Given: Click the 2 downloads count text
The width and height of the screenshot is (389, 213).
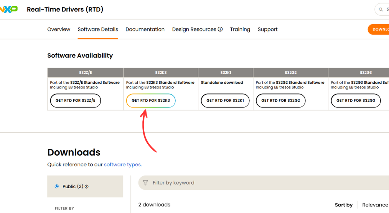Looking at the screenshot, I should click(154, 205).
